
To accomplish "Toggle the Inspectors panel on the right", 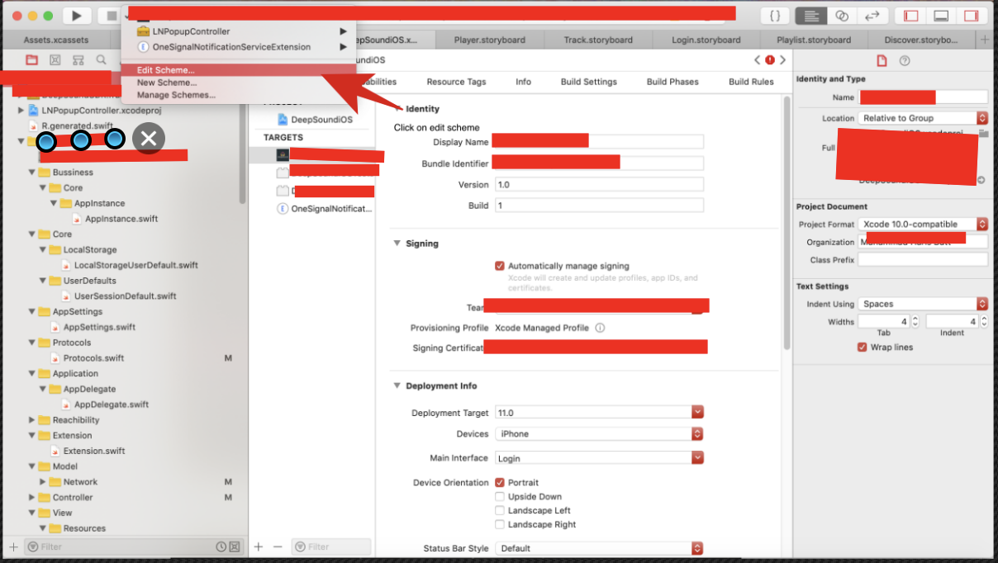I will [x=971, y=16].
